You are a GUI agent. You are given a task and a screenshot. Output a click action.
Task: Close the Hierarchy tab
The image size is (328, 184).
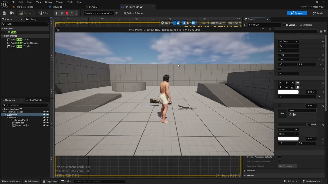click(22, 100)
